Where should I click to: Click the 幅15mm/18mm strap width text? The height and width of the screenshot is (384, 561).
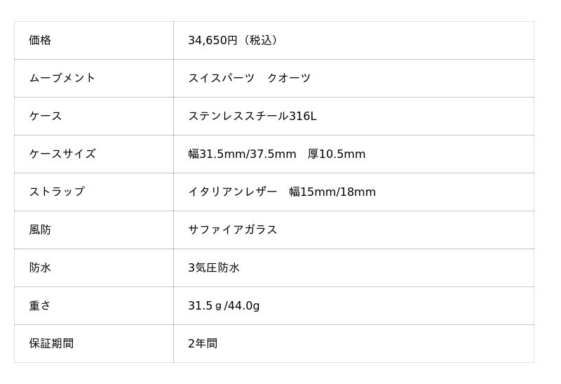coord(332,192)
